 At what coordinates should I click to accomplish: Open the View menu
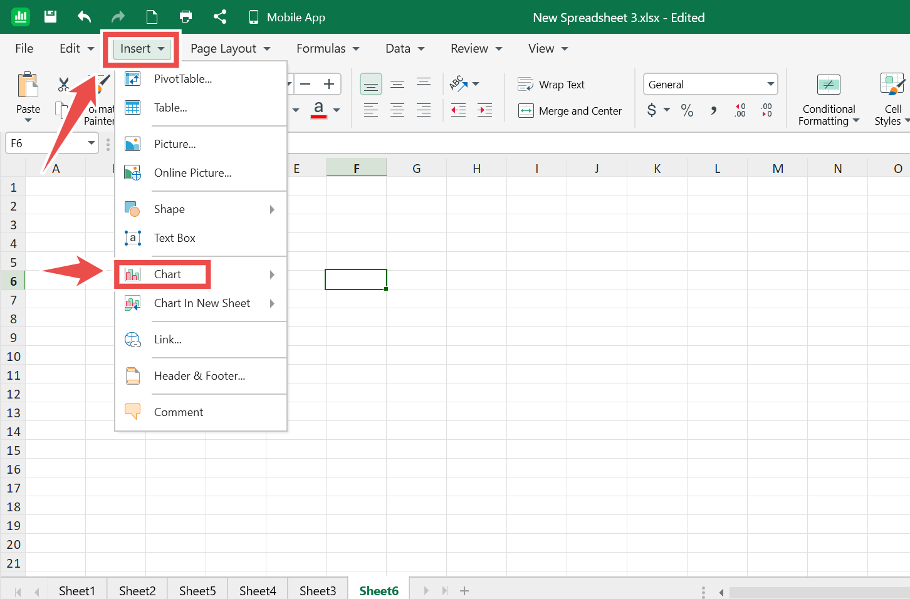point(548,48)
